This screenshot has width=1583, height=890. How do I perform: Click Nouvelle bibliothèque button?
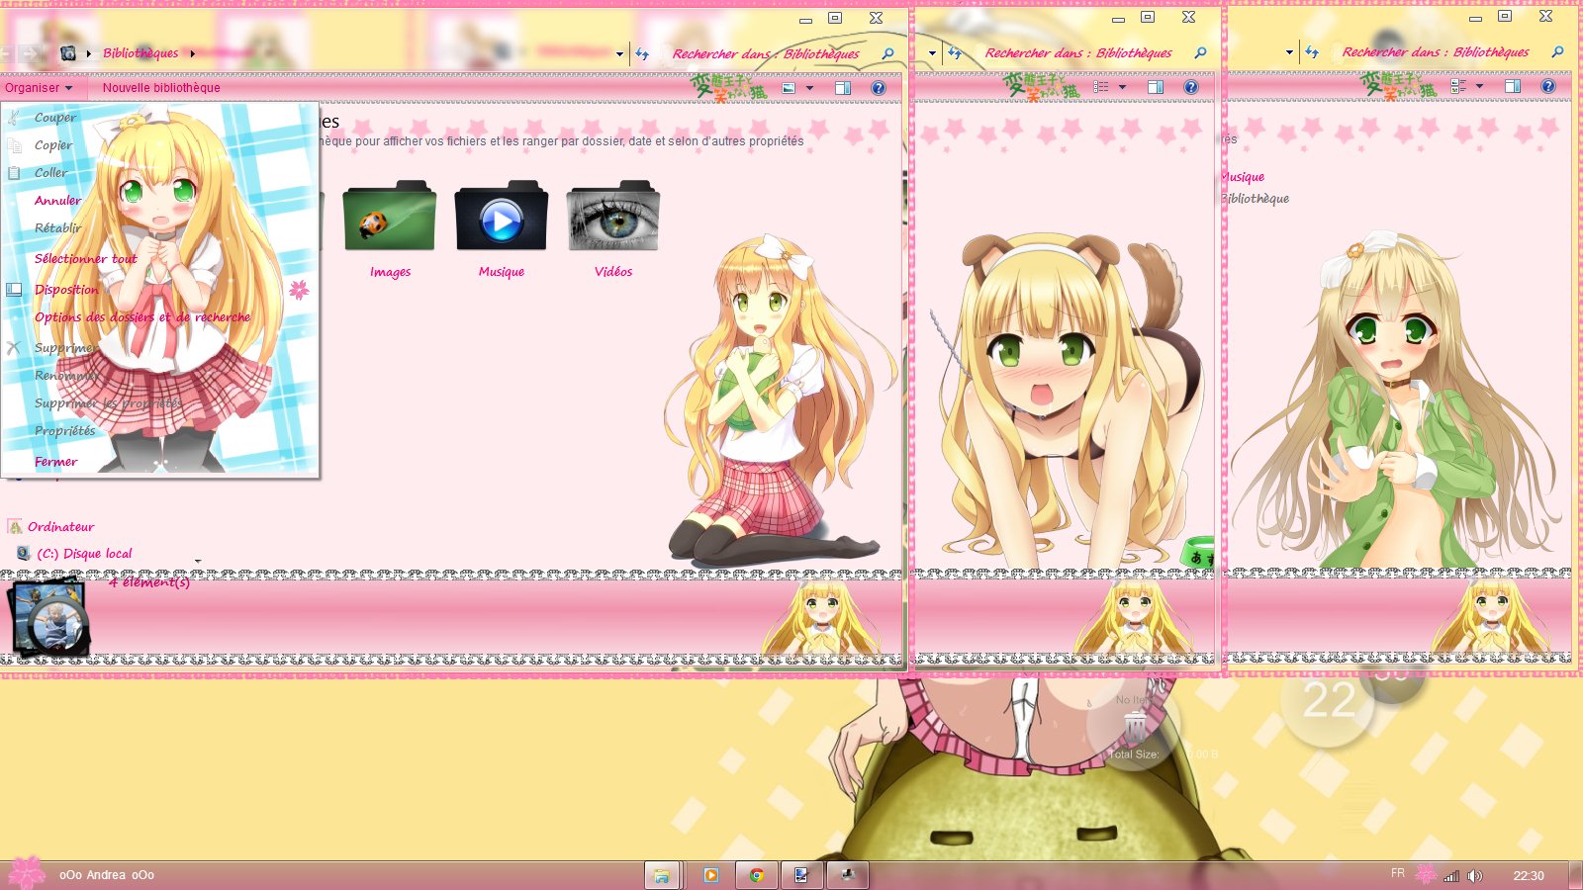[x=161, y=88]
